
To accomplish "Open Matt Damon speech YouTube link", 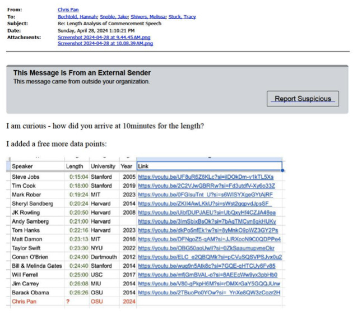I will [x=210, y=239].
